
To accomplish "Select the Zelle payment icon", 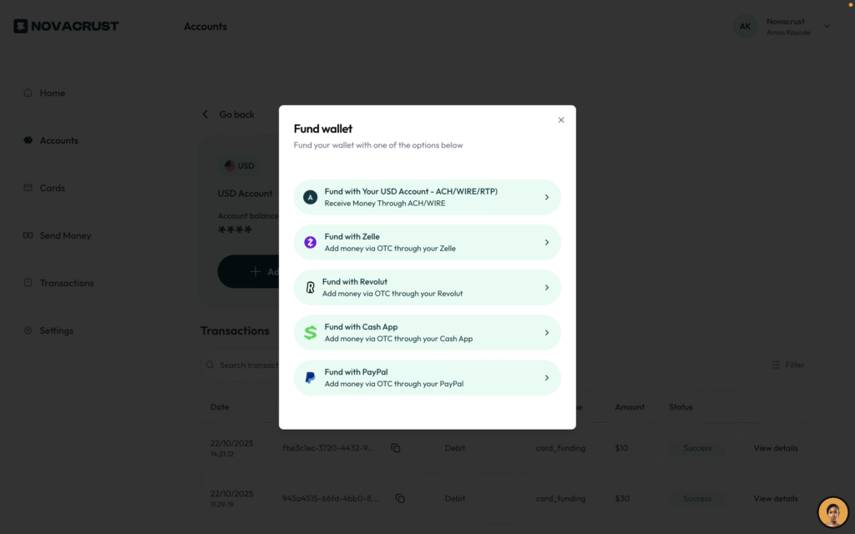I will click(x=309, y=242).
